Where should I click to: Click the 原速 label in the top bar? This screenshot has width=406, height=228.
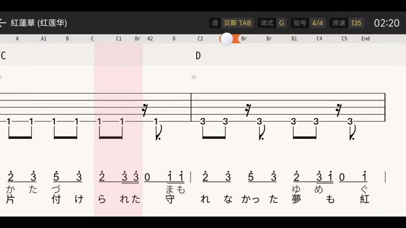pyautogui.click(x=339, y=23)
